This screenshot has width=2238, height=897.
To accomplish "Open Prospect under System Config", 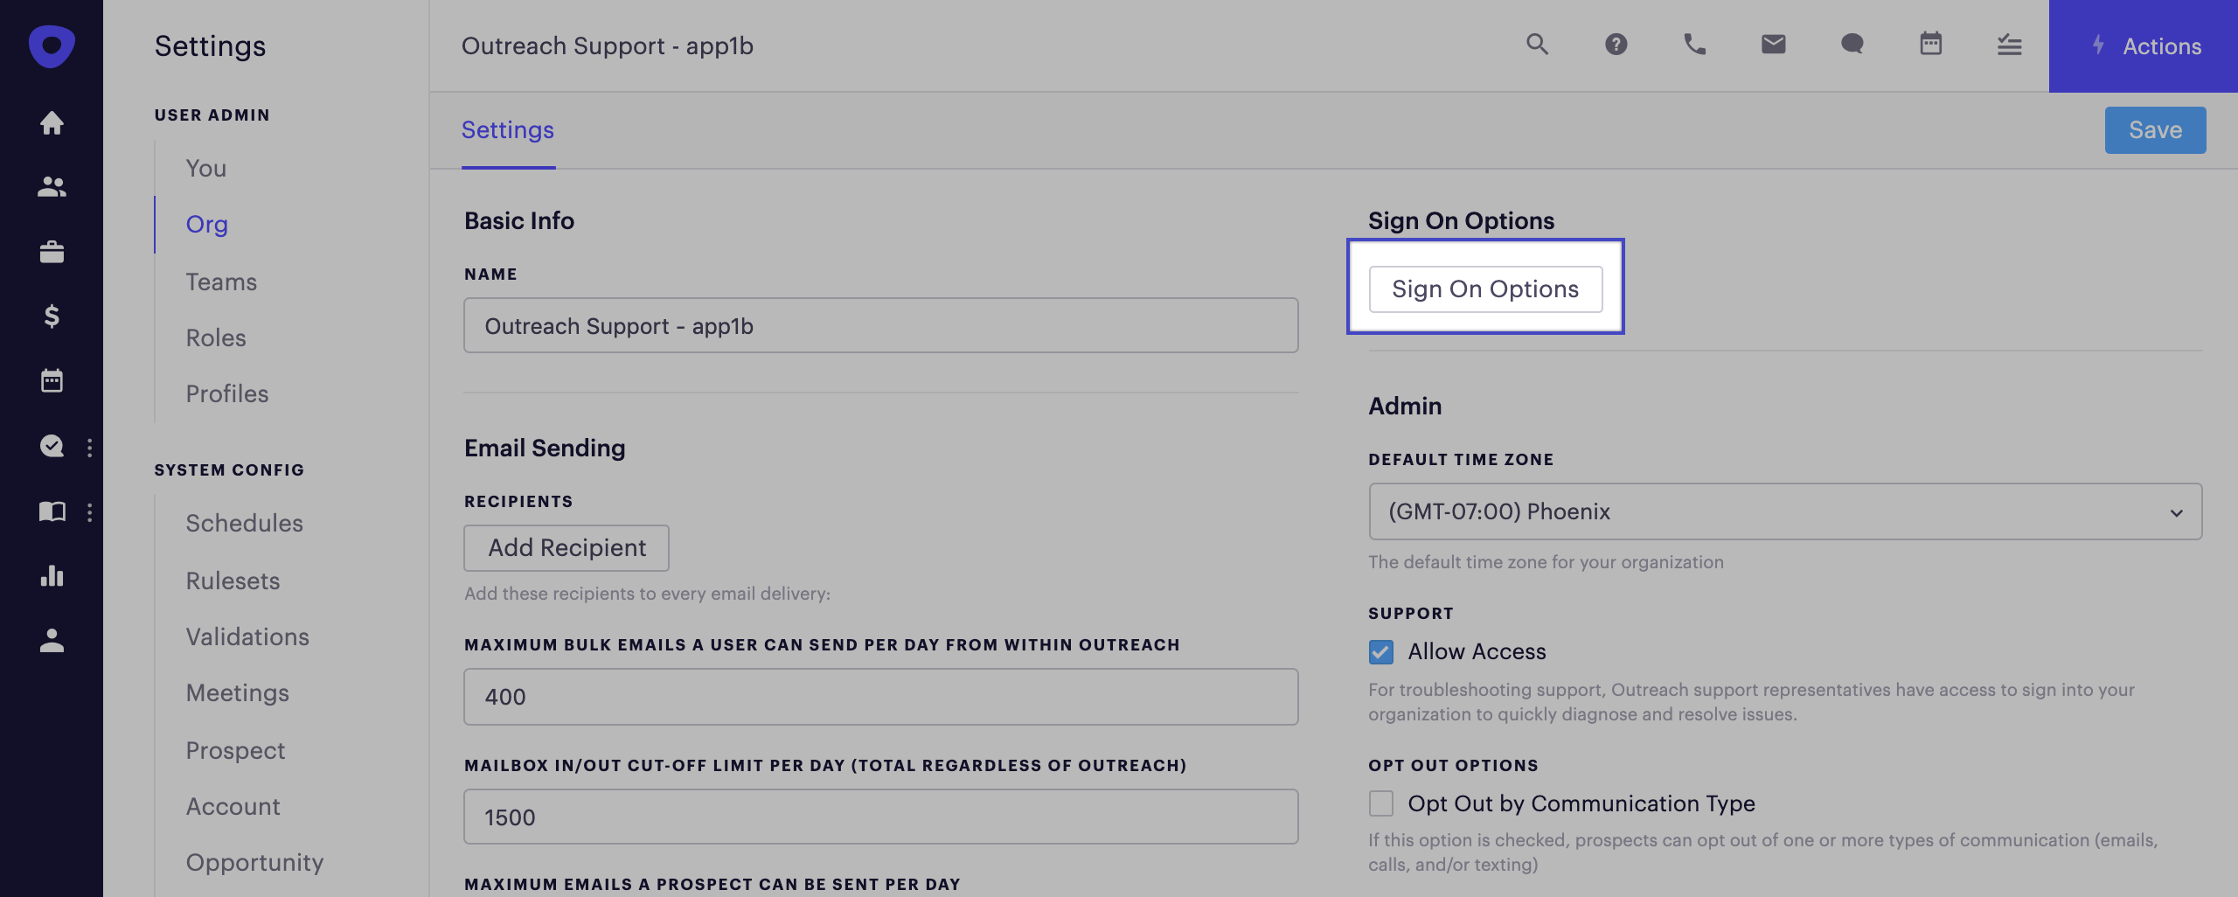I will point(236,750).
